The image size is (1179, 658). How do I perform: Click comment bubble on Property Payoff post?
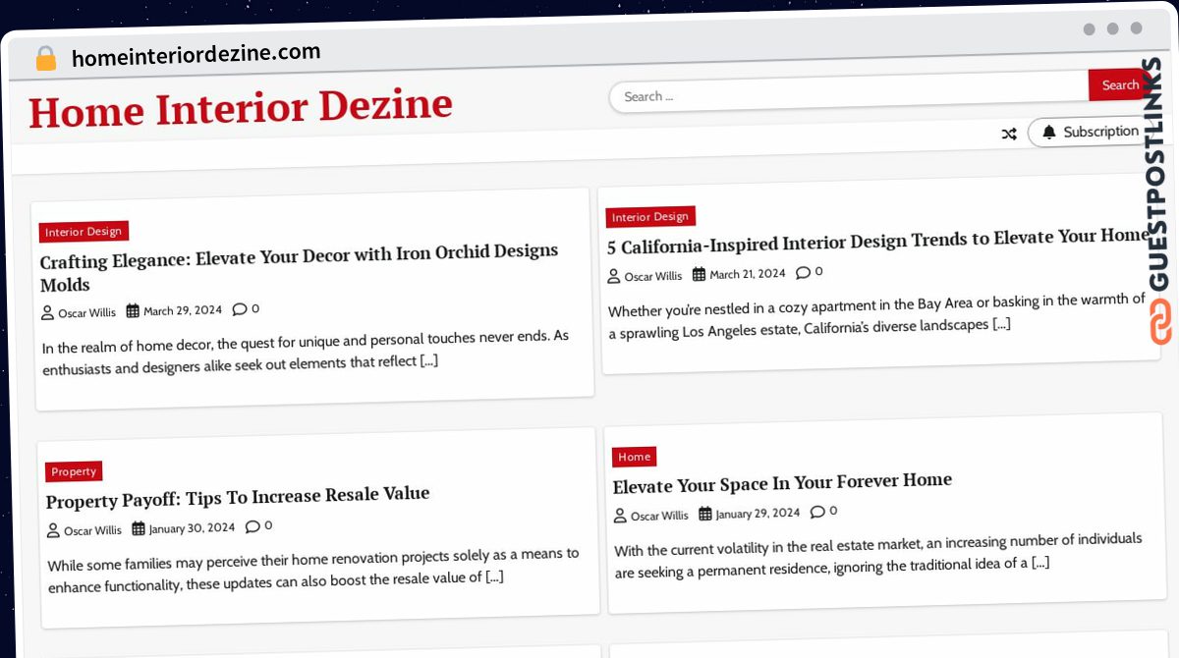(253, 526)
